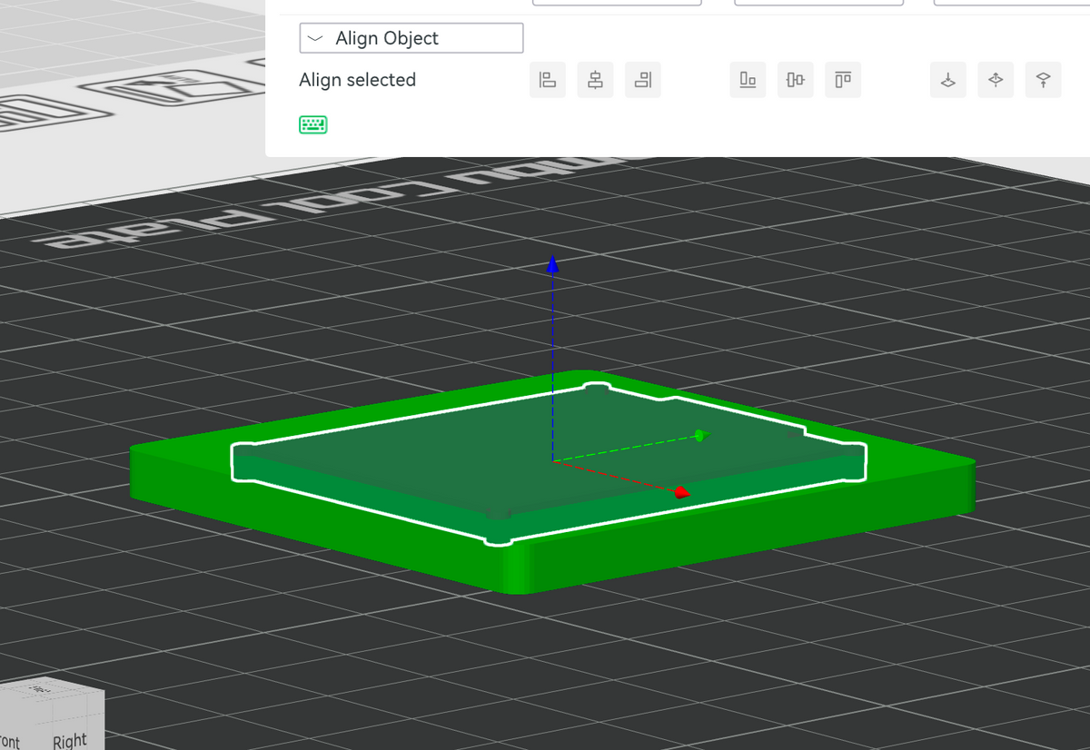Open the green keyboard shortcuts icon

point(313,124)
